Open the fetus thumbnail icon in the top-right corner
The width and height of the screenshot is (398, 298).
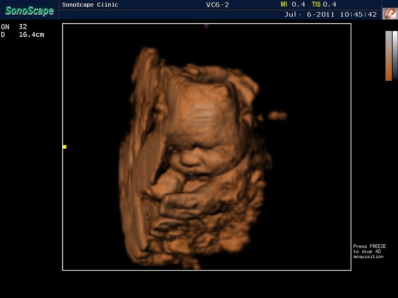390,14
